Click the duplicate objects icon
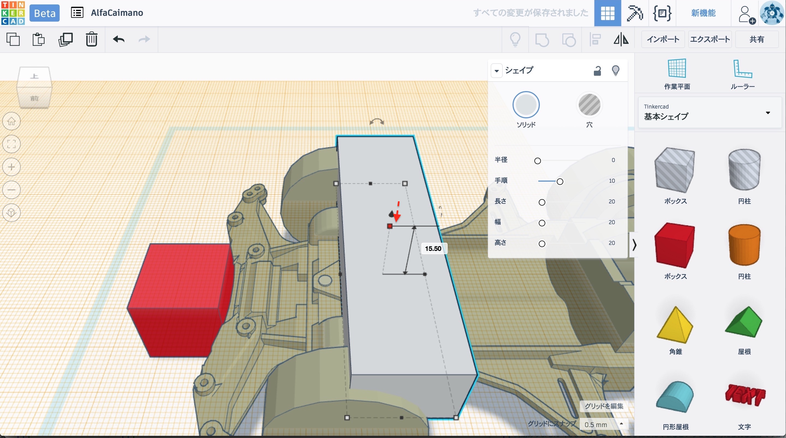The image size is (786, 438). pos(65,39)
